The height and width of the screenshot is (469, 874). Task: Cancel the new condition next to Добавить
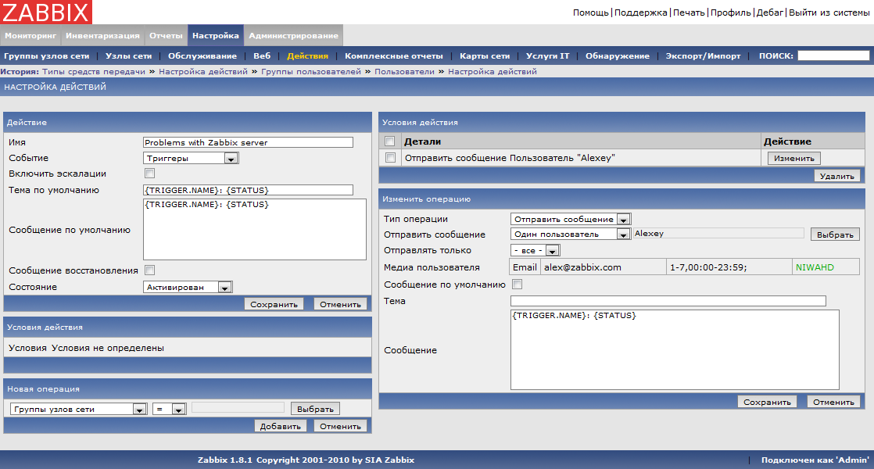click(x=340, y=426)
